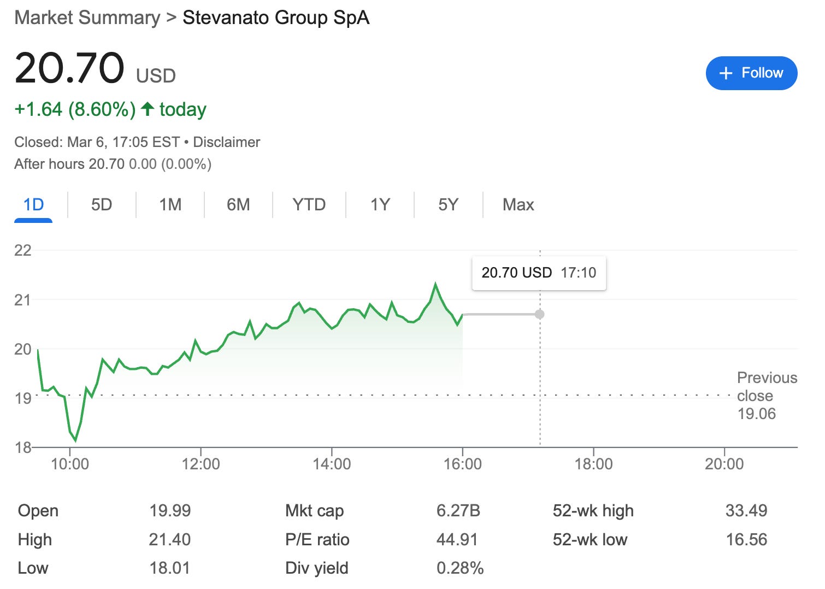Switch to the Max range tab
Image resolution: width=825 pixels, height=589 pixels.
[x=518, y=205]
